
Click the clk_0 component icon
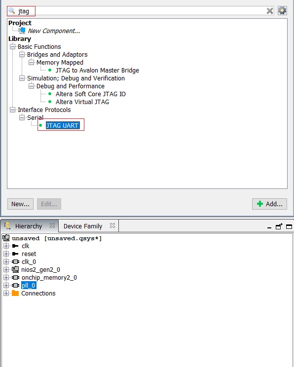(16, 261)
